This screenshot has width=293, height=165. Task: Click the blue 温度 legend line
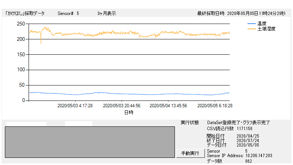point(251,24)
